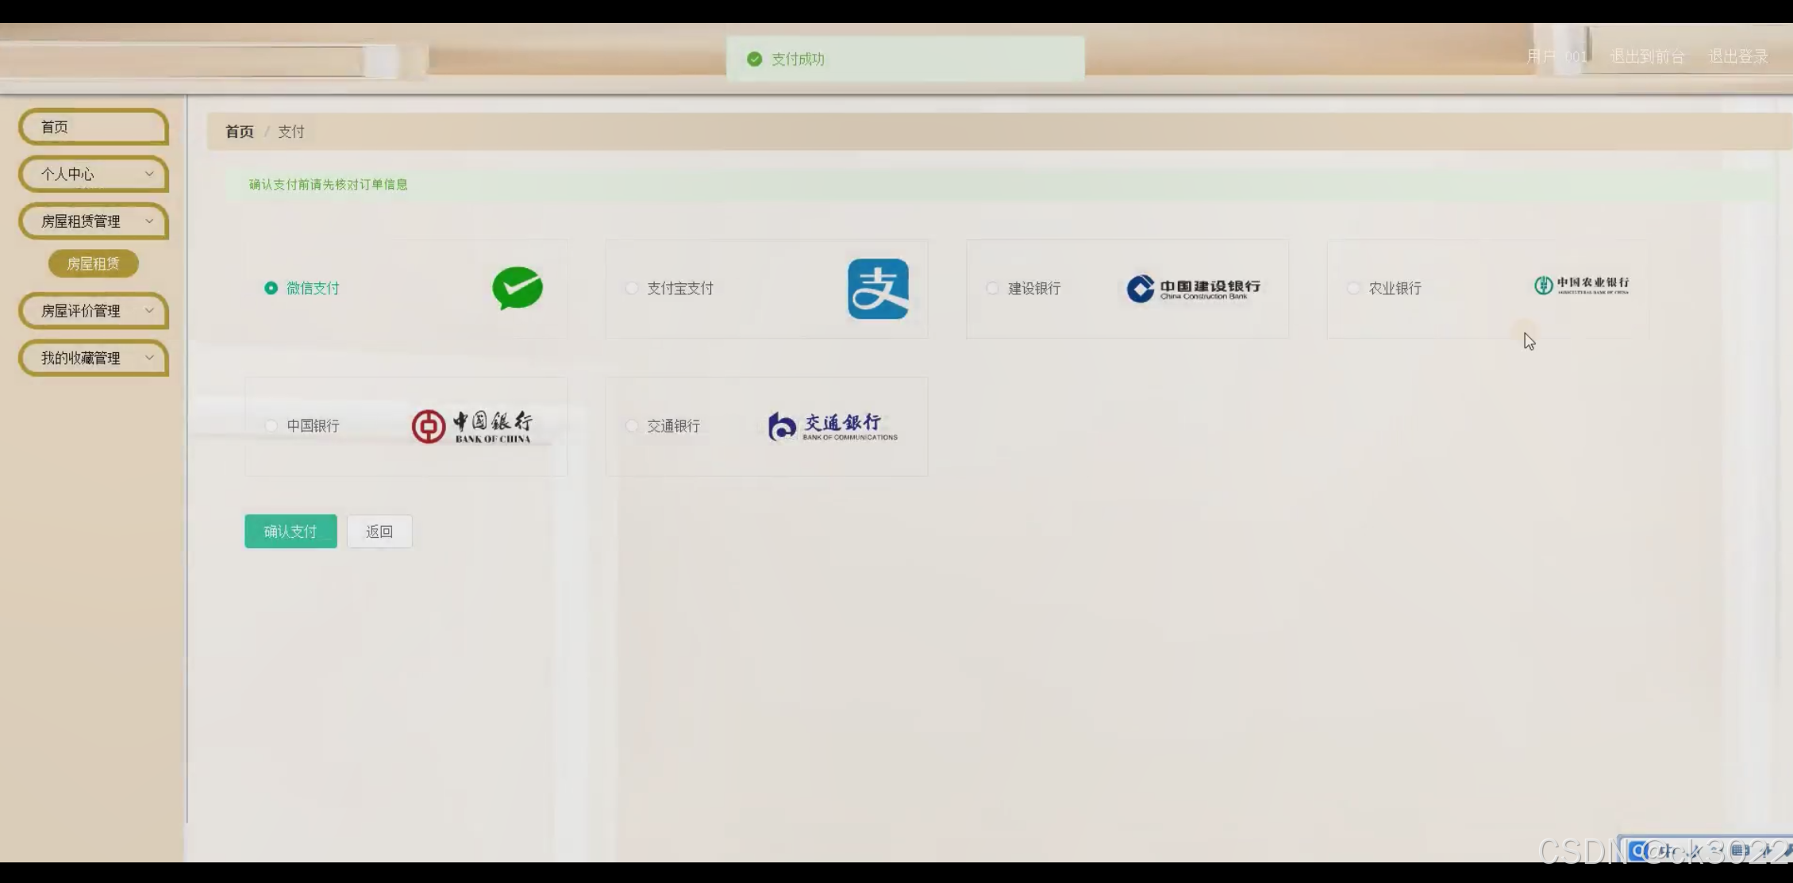Image resolution: width=1793 pixels, height=883 pixels.
Task: Choose the 建设银行 radio button
Action: (x=992, y=288)
